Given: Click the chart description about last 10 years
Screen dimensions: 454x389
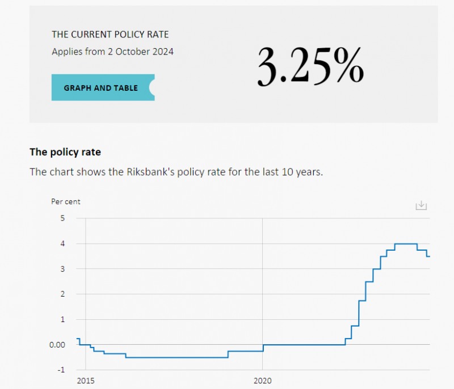Looking at the screenshot, I should coord(176,172).
